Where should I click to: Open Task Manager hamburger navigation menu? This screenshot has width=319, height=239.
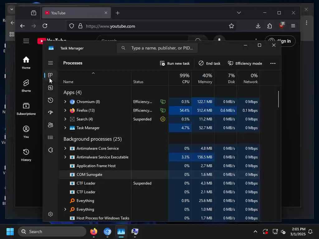coord(50,63)
